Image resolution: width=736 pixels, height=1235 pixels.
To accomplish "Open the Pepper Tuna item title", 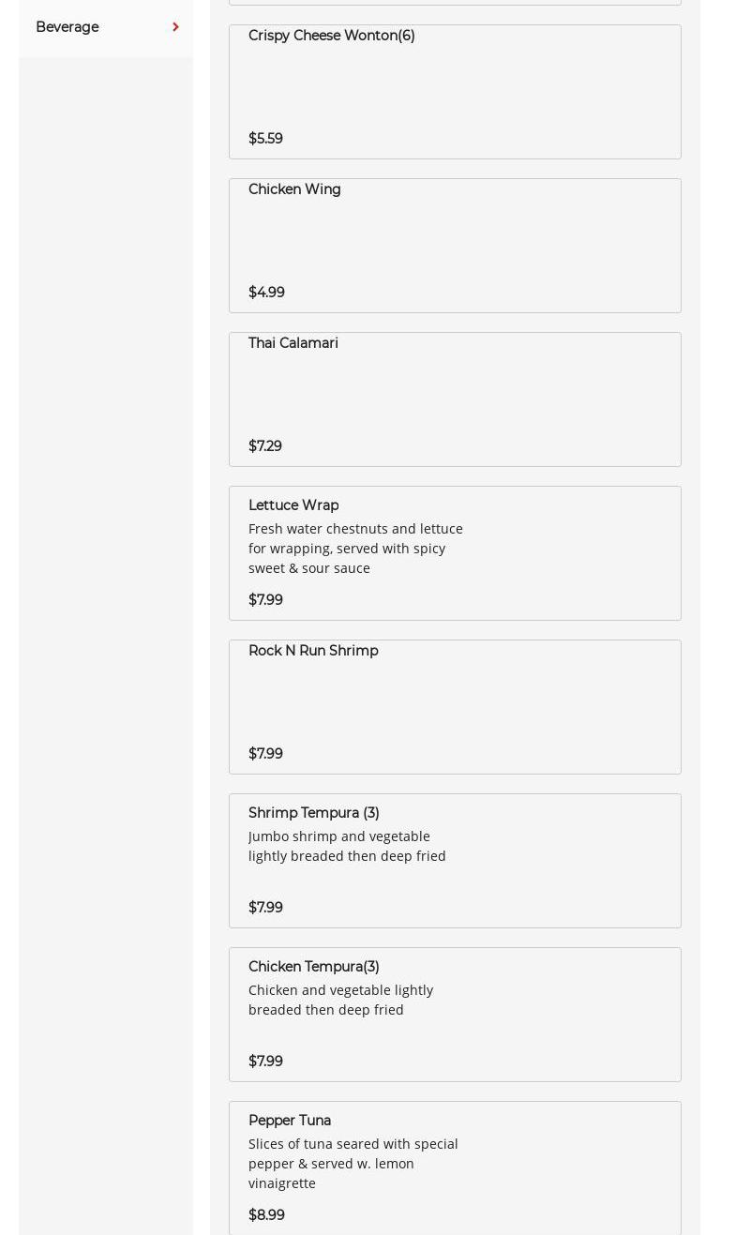I will 290,1121.
